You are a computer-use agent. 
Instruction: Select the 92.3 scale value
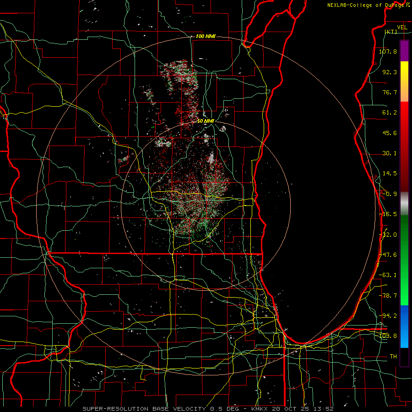click(390, 72)
